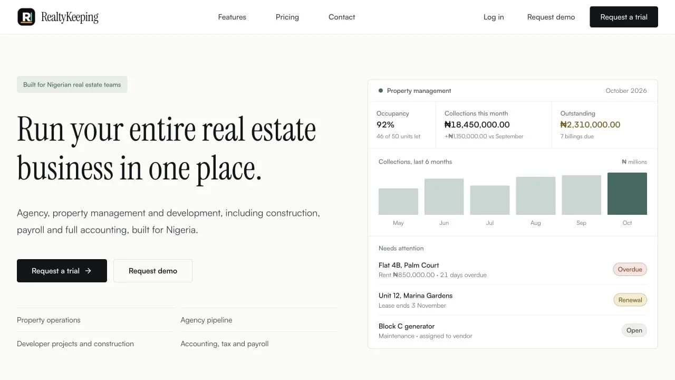The height and width of the screenshot is (380, 675).
Task: Click the ₦ millions chart unit label
Action: (634, 162)
